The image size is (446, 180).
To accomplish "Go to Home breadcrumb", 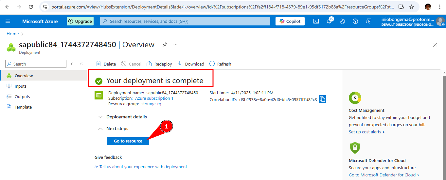I will pos(13,34).
